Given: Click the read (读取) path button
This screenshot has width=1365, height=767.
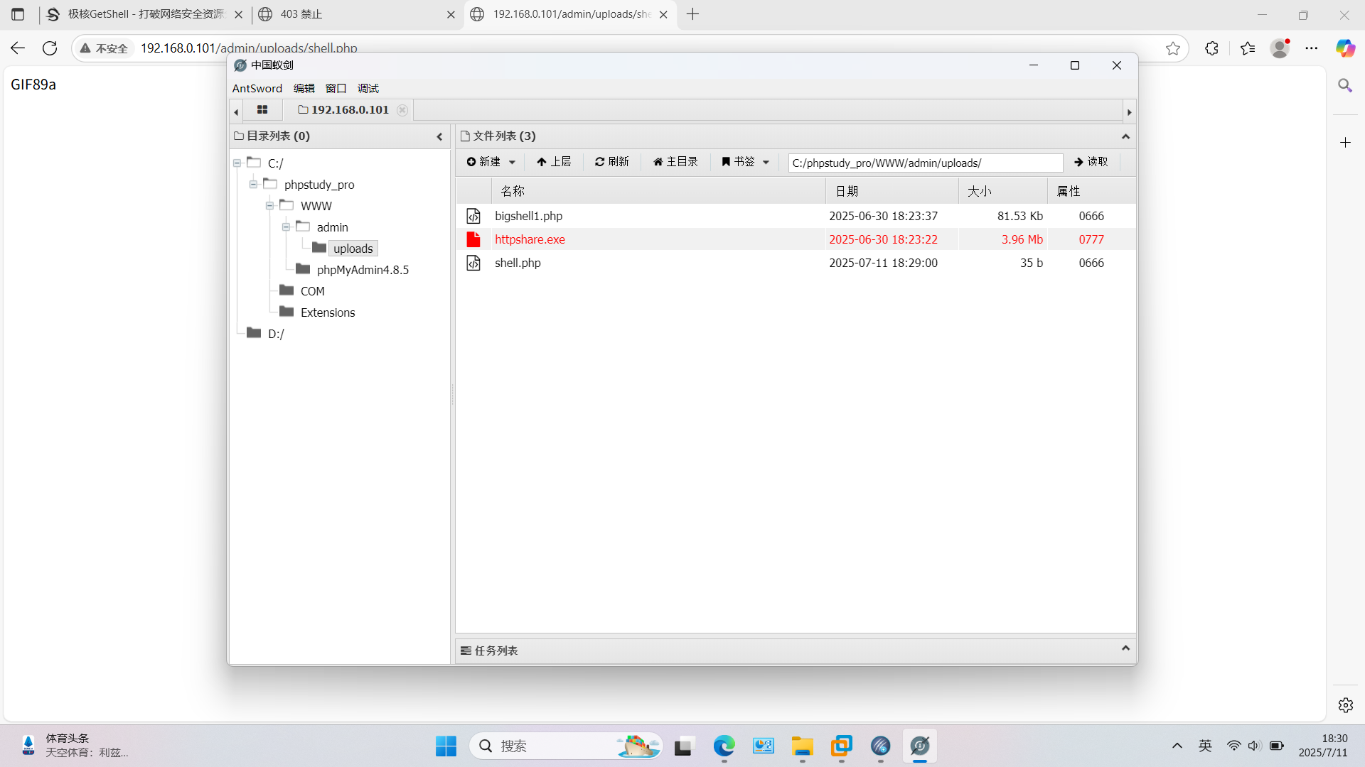Looking at the screenshot, I should click(1091, 162).
